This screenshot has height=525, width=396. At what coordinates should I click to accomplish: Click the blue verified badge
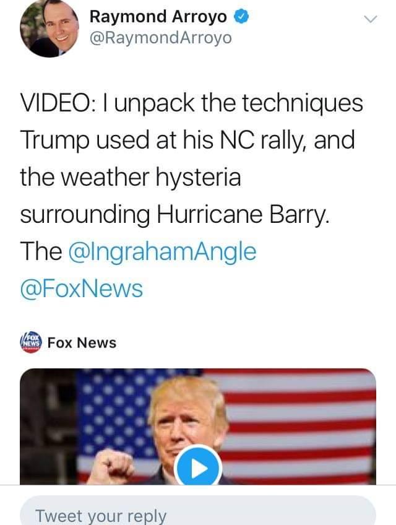pos(241,17)
